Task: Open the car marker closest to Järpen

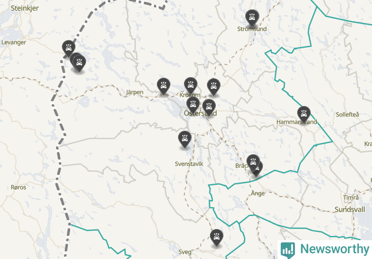Action: click(163, 85)
